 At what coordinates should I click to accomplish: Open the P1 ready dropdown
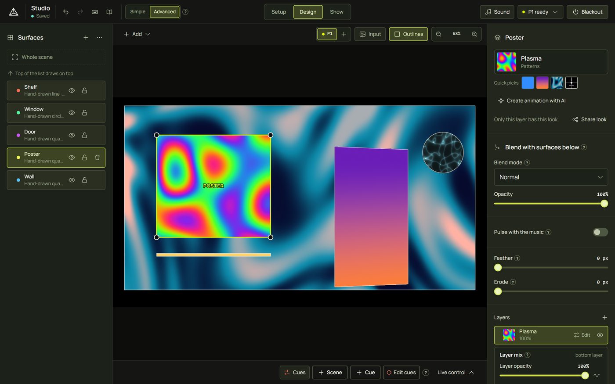tap(540, 12)
